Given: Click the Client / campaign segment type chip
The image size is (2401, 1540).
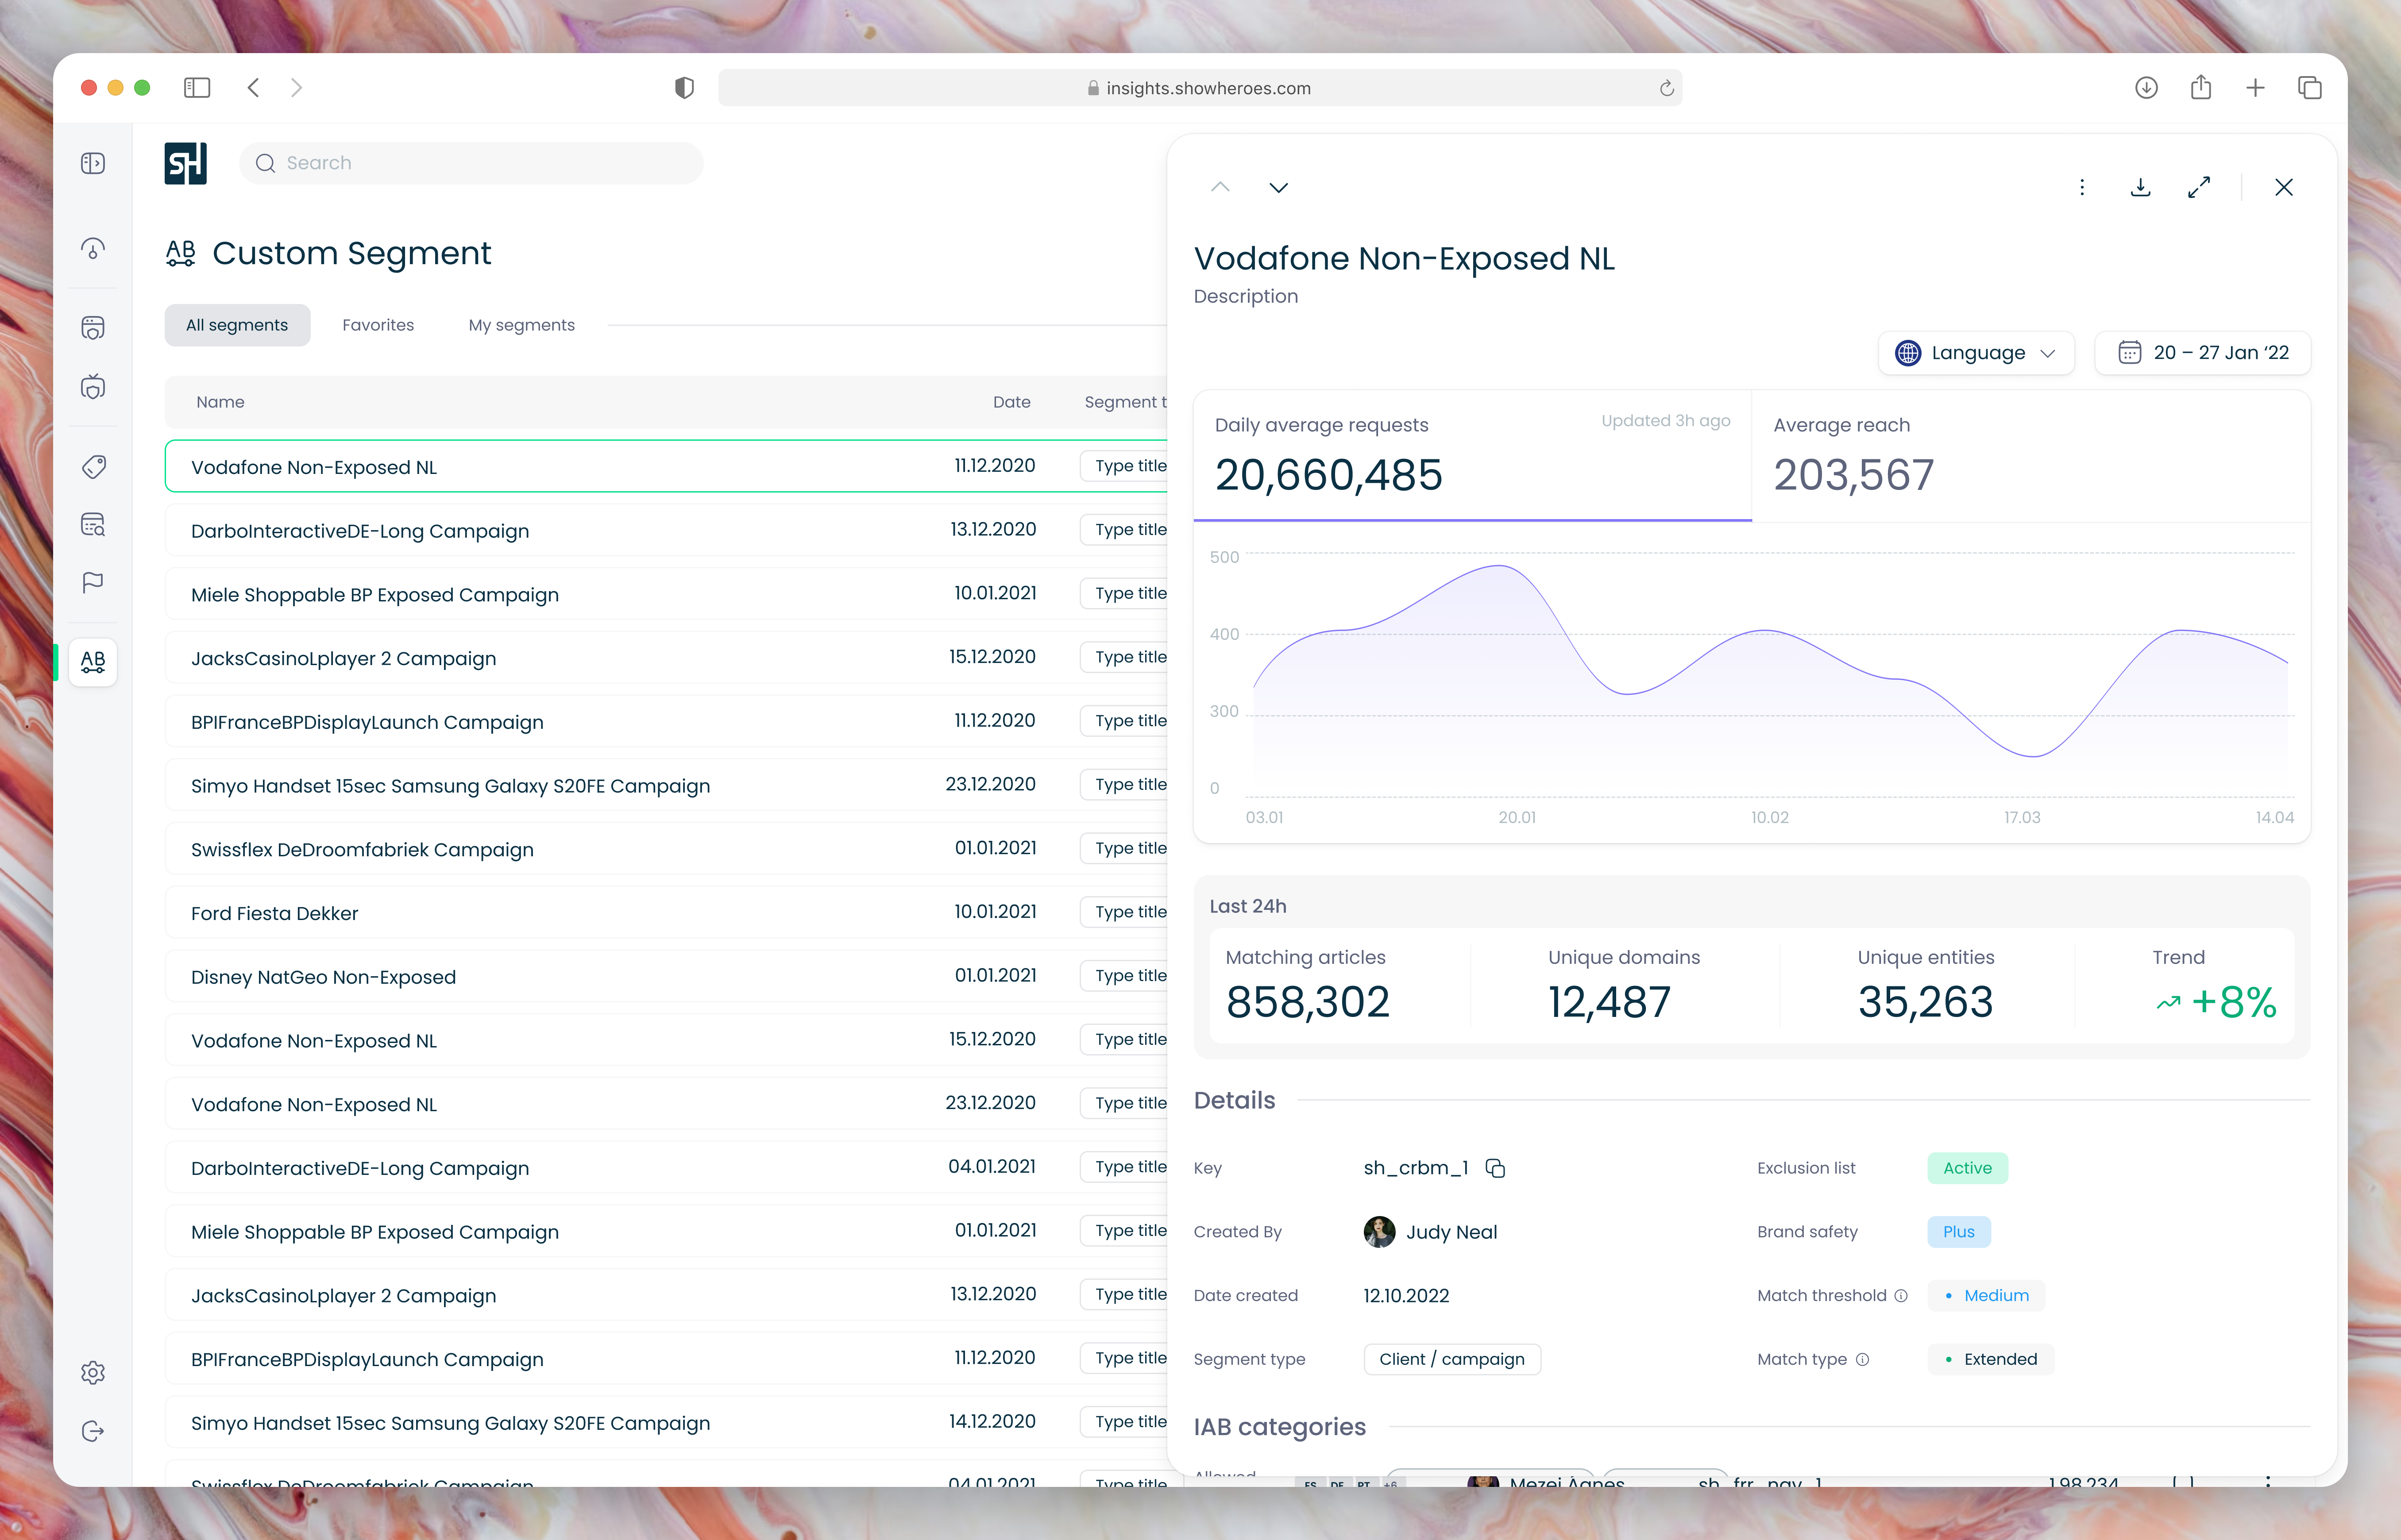Looking at the screenshot, I should tap(1452, 1360).
